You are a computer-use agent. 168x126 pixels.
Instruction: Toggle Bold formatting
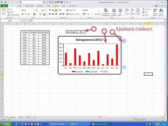(22, 14)
